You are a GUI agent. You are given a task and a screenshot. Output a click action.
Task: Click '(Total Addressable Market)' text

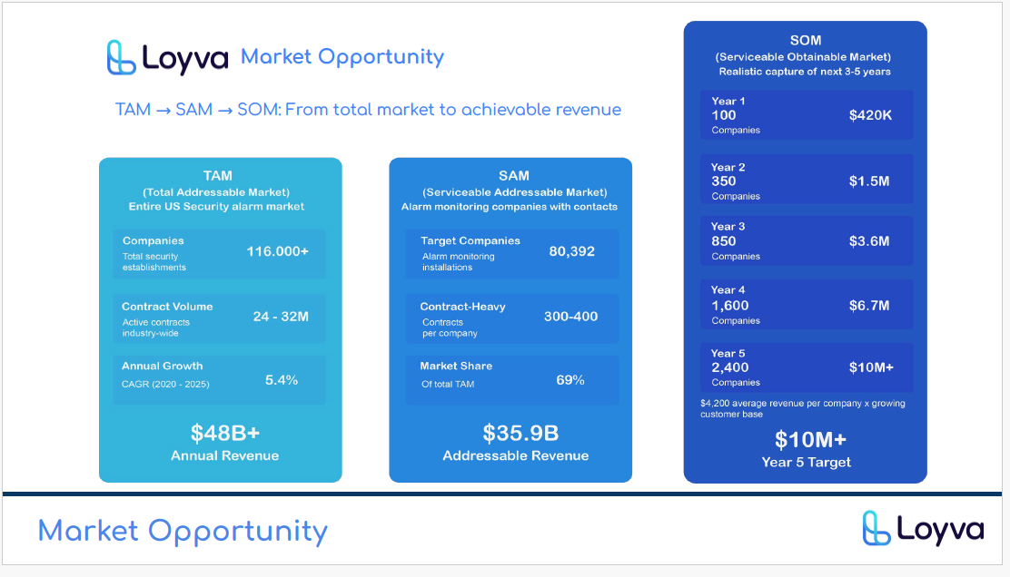tap(216, 192)
